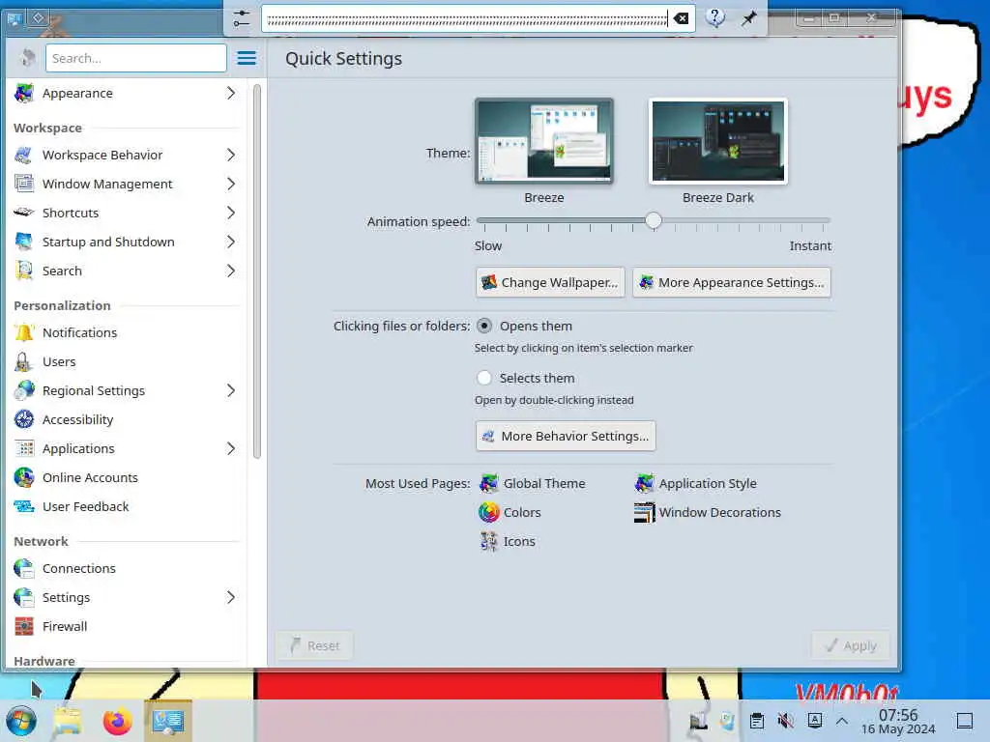Click the pin icon in top bar
Image resolution: width=990 pixels, height=742 pixels.
pos(749,17)
